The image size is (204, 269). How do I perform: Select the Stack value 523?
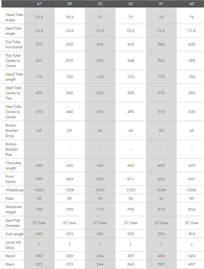click(x=39, y=264)
